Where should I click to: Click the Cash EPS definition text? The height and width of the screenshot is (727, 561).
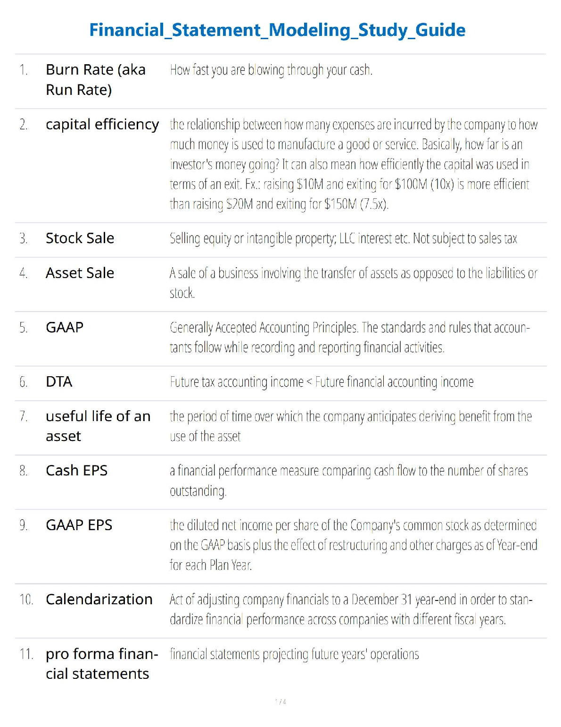point(348,481)
